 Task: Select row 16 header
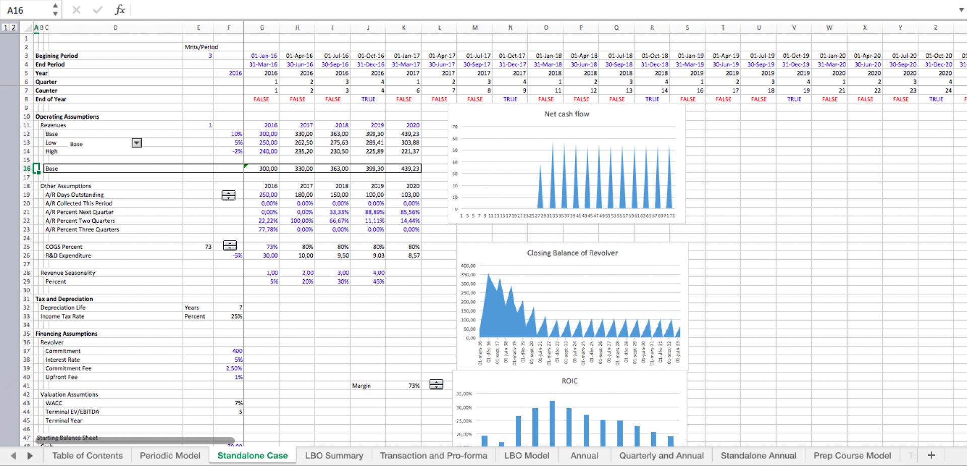coord(26,169)
